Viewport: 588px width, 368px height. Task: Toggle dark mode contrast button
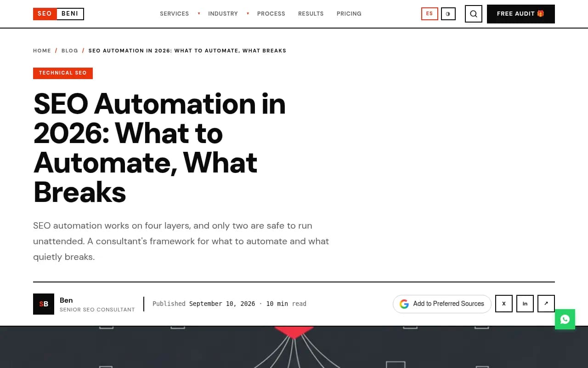tap(448, 14)
